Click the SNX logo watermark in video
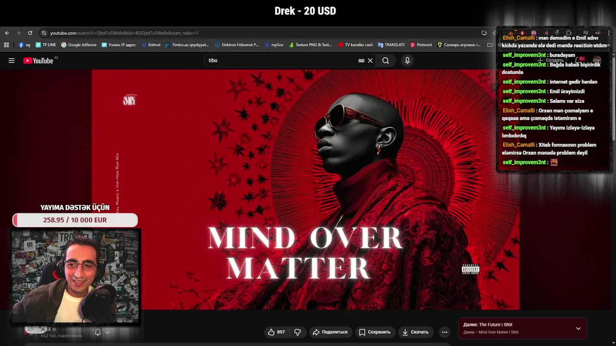616x346 pixels. 129,100
